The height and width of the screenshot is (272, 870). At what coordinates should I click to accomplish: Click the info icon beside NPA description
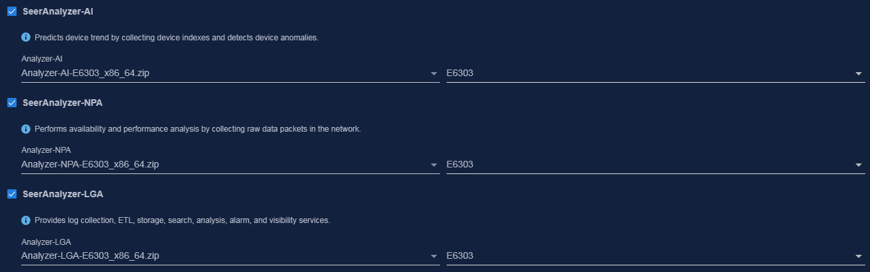click(26, 128)
